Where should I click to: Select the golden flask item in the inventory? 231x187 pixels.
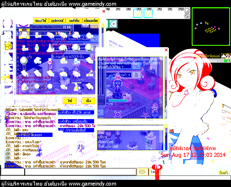coord(76,86)
